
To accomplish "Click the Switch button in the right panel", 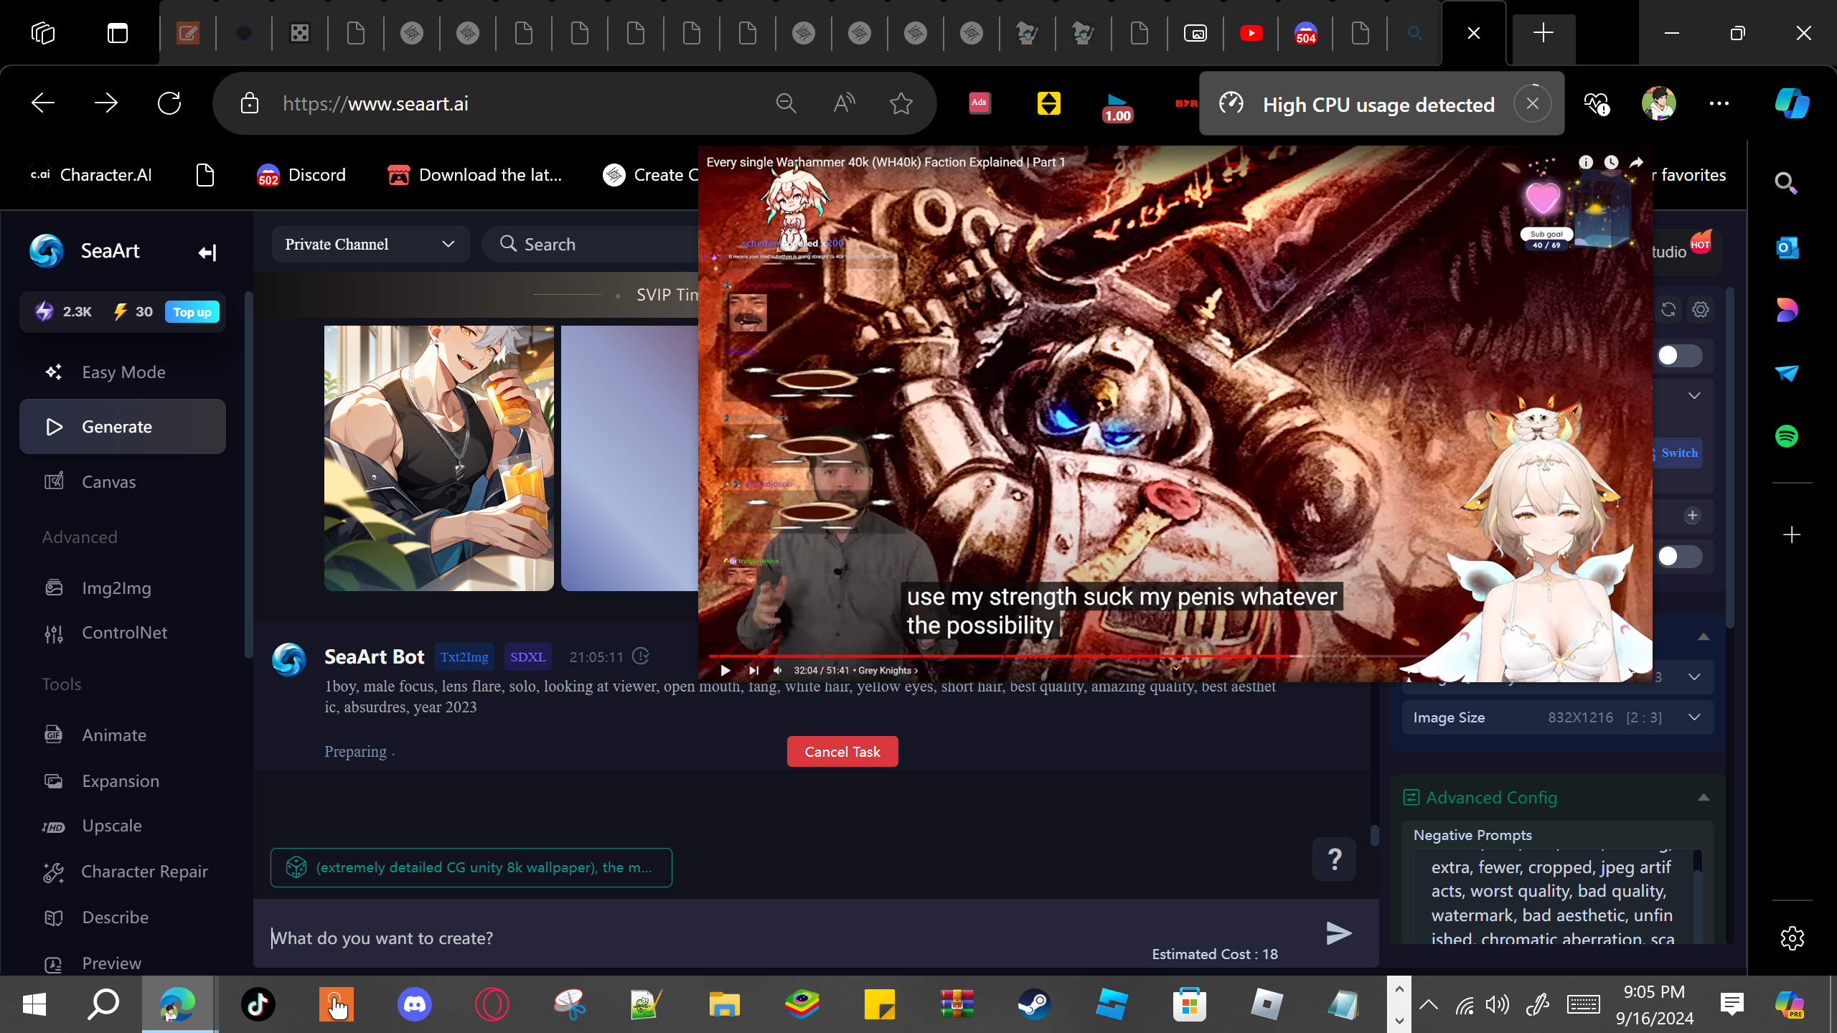I will [x=1678, y=453].
